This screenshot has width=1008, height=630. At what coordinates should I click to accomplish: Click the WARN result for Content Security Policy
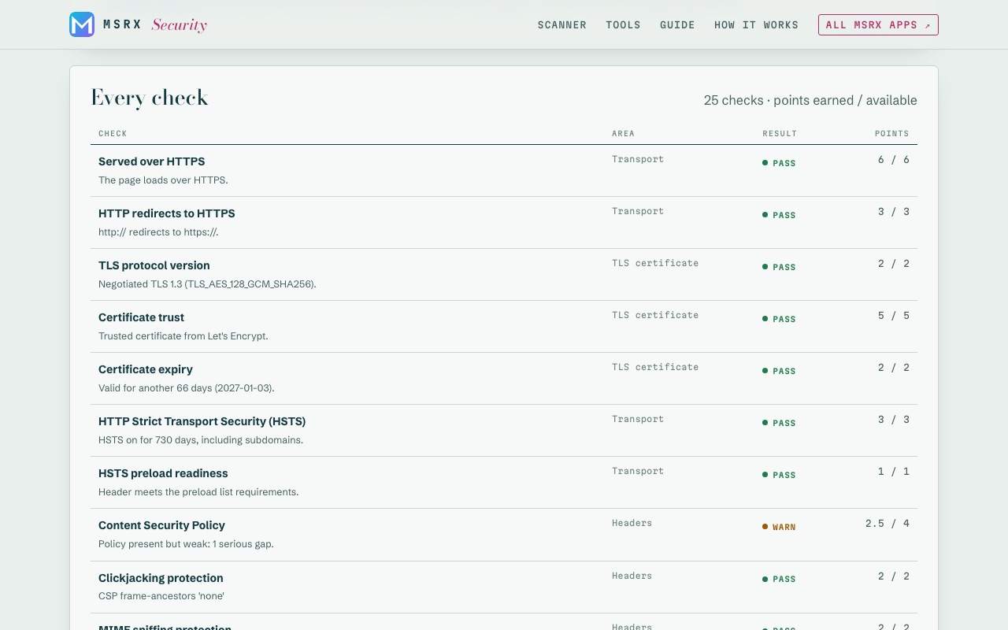point(779,527)
